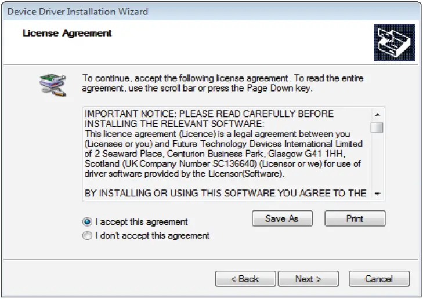Click the license scroll bar down arrow
This screenshot has width=423, height=299.
point(377,194)
